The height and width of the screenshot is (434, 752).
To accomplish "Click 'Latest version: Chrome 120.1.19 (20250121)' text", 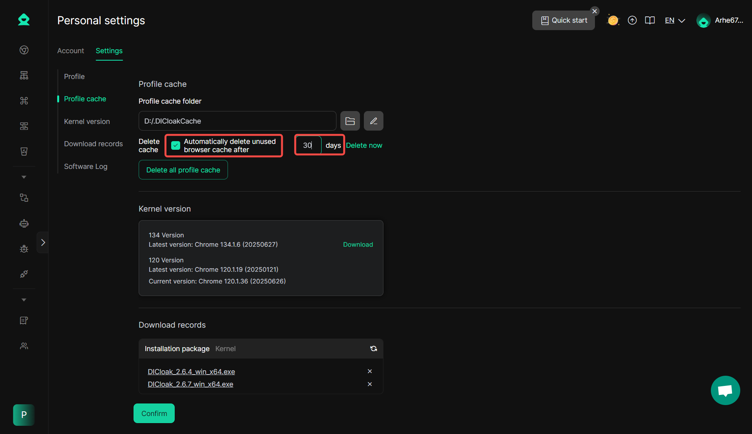I will tap(213, 270).
